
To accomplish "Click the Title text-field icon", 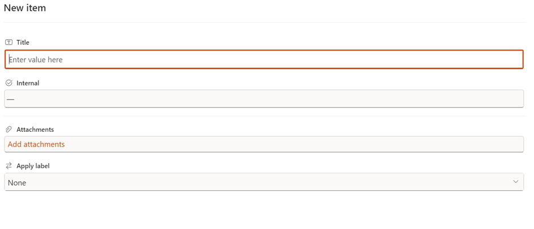I will pos(9,43).
